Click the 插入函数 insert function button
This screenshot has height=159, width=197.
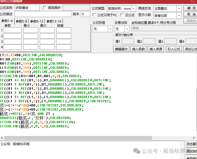[139, 49]
